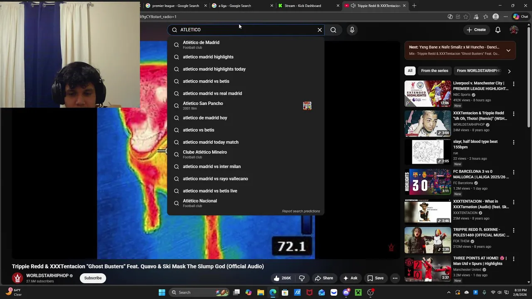Open browser settings and more menu
532x299 pixels.
pyautogui.click(x=505, y=17)
